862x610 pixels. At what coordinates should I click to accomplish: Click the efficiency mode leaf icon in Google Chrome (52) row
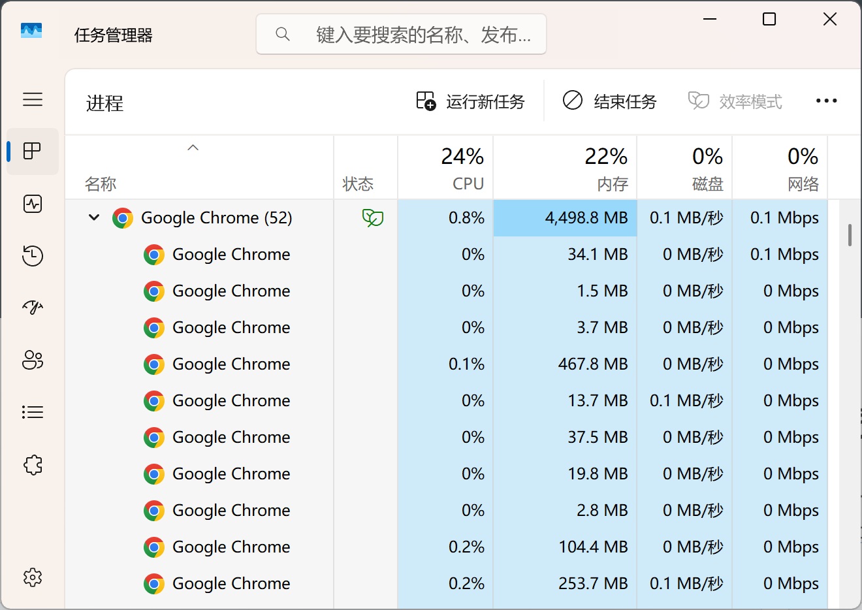(x=373, y=217)
